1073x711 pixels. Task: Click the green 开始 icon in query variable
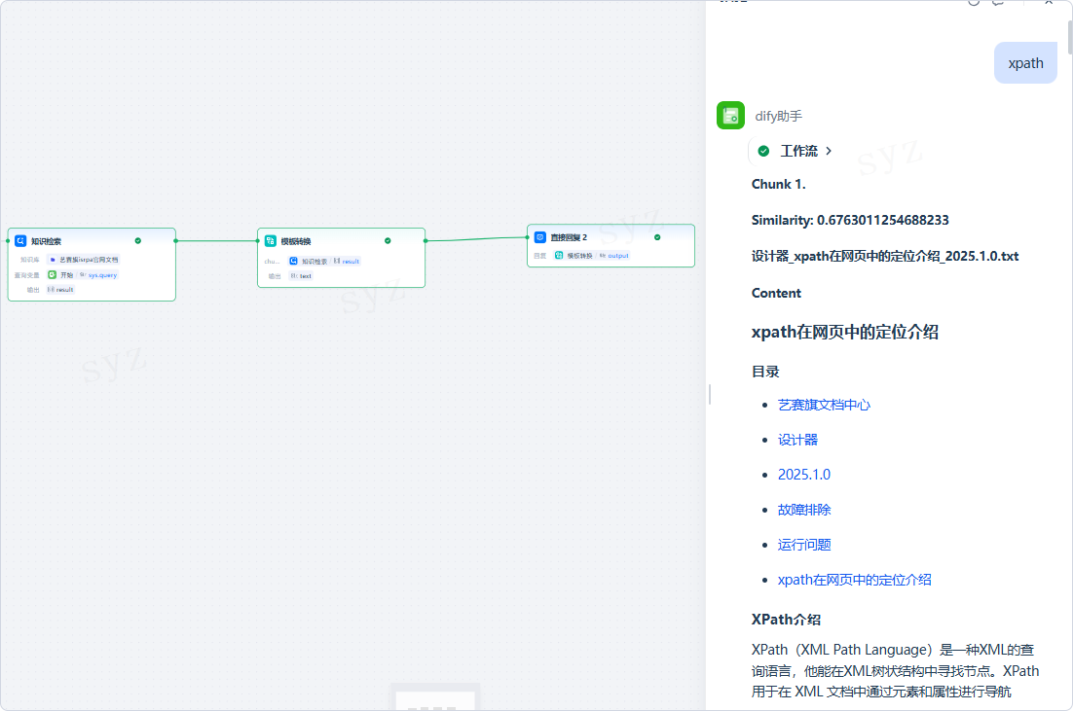52,275
